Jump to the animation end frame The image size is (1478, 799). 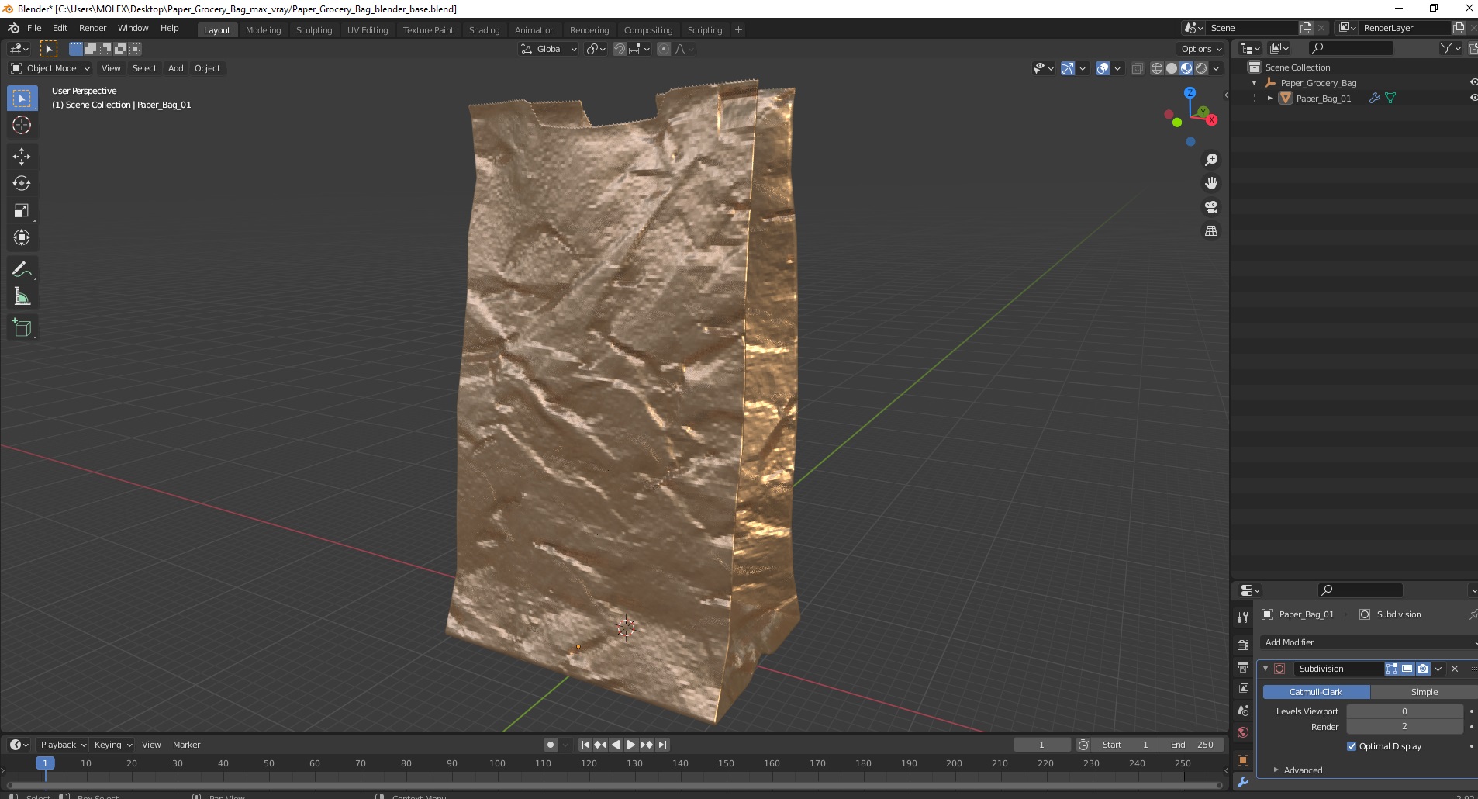(662, 745)
